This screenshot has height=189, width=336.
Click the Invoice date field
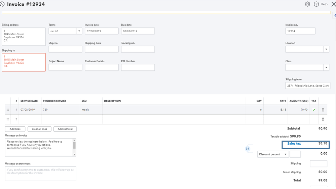tap(102, 31)
